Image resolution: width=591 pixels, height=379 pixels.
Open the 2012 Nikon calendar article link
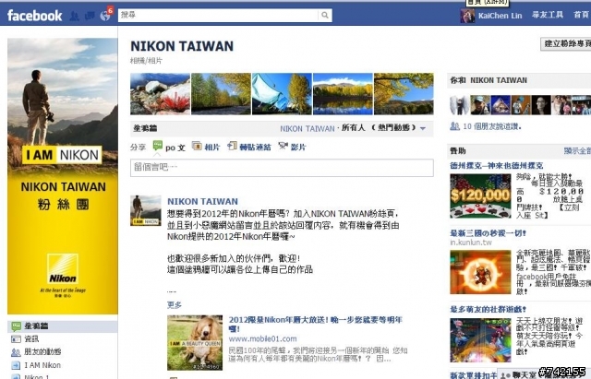[316, 324]
